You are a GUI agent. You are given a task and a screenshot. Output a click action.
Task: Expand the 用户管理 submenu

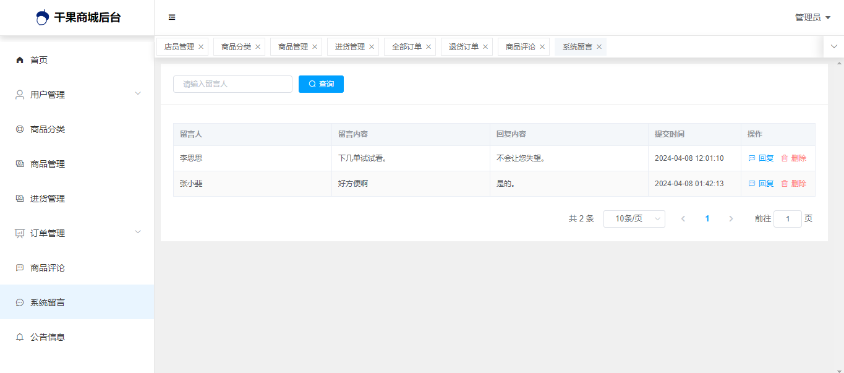tap(138, 94)
